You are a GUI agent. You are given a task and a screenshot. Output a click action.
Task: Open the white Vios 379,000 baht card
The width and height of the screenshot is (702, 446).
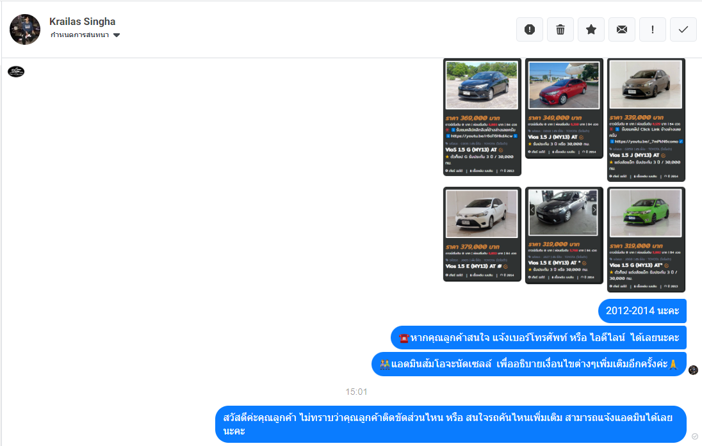[x=482, y=234]
